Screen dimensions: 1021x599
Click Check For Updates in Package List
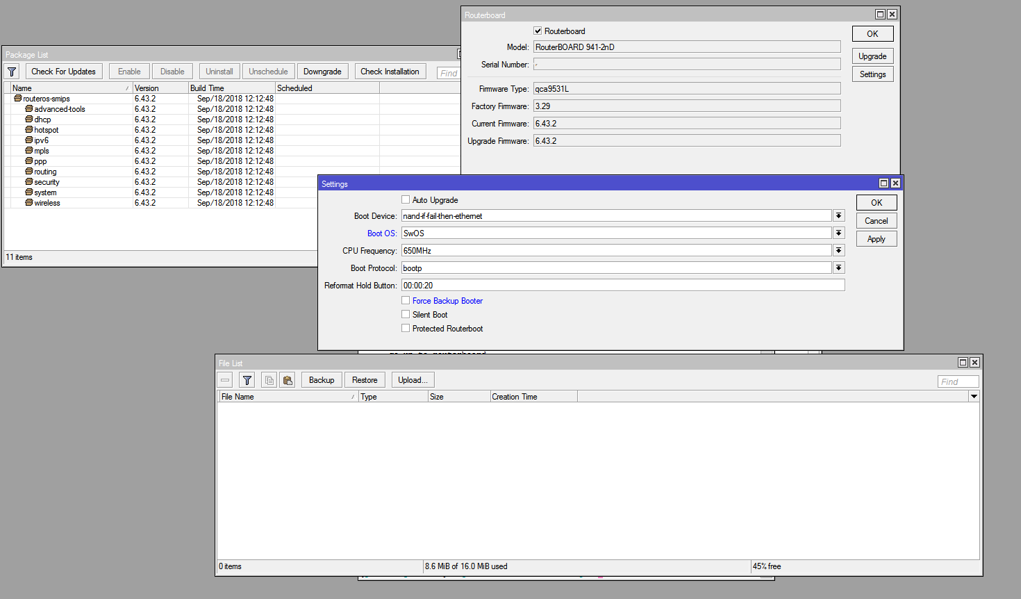tap(64, 72)
